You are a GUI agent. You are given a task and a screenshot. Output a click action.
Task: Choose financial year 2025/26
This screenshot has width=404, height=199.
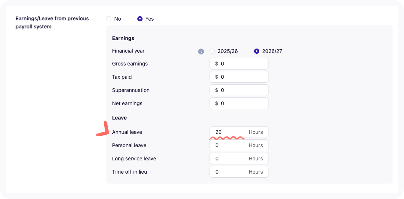[x=212, y=51]
